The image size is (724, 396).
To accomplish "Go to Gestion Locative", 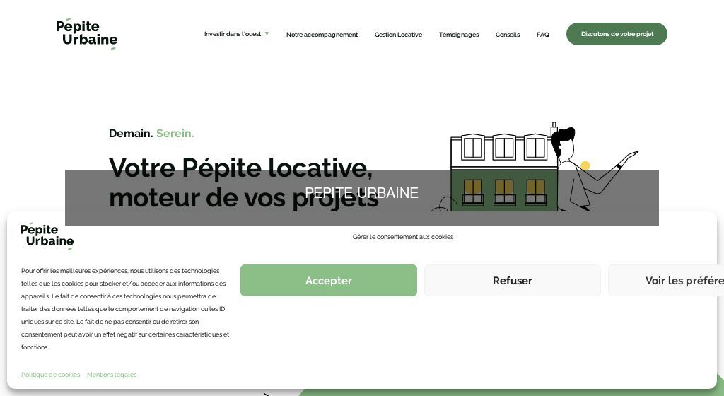I will [398, 35].
